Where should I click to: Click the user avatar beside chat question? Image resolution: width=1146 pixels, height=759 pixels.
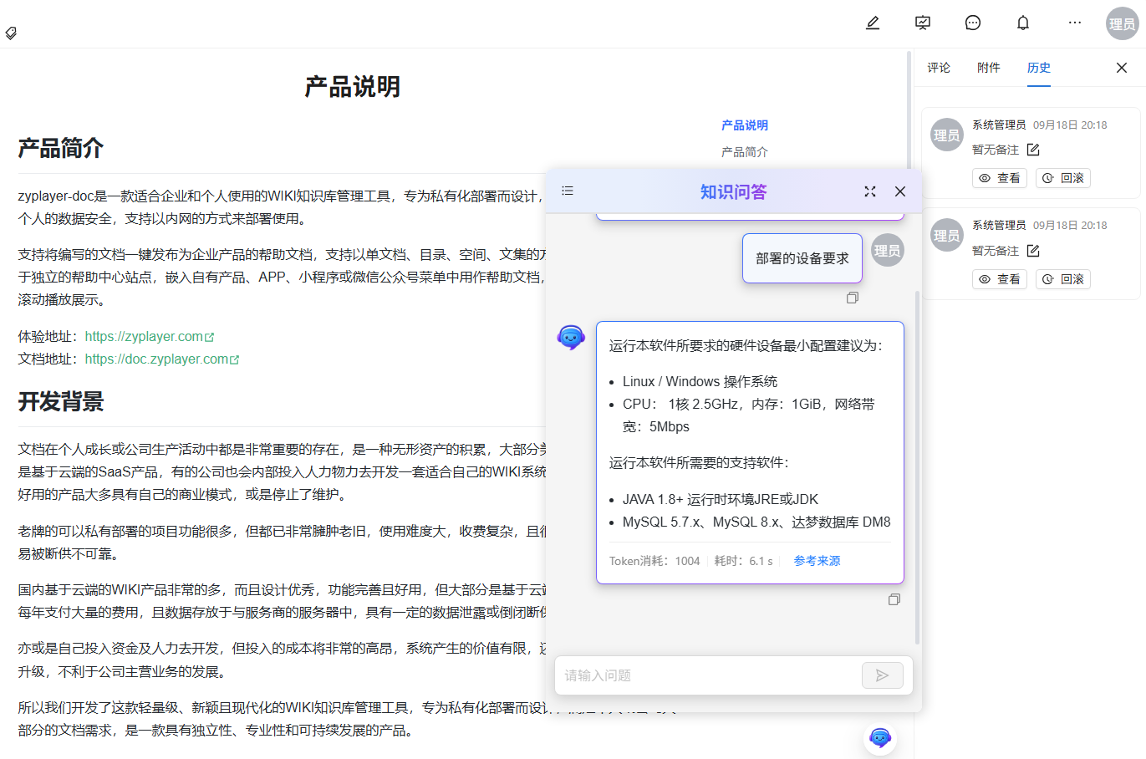888,250
